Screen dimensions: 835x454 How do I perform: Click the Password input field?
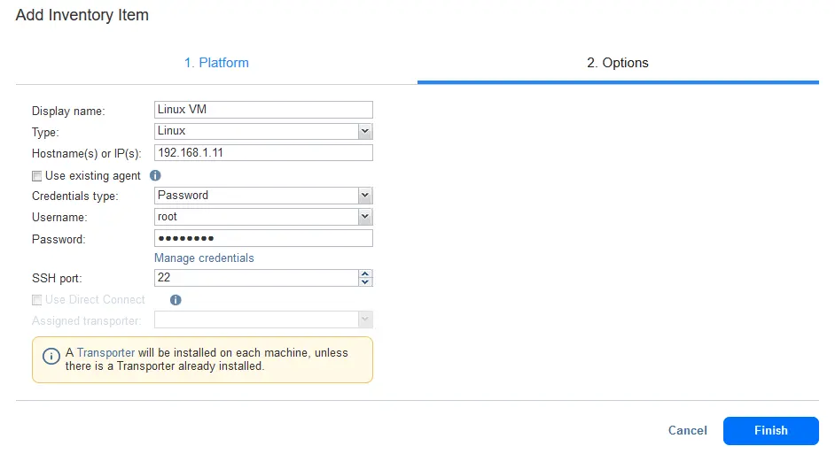coord(263,238)
